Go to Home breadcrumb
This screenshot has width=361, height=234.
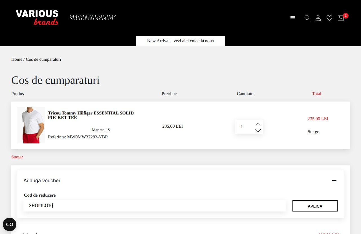(x=17, y=59)
